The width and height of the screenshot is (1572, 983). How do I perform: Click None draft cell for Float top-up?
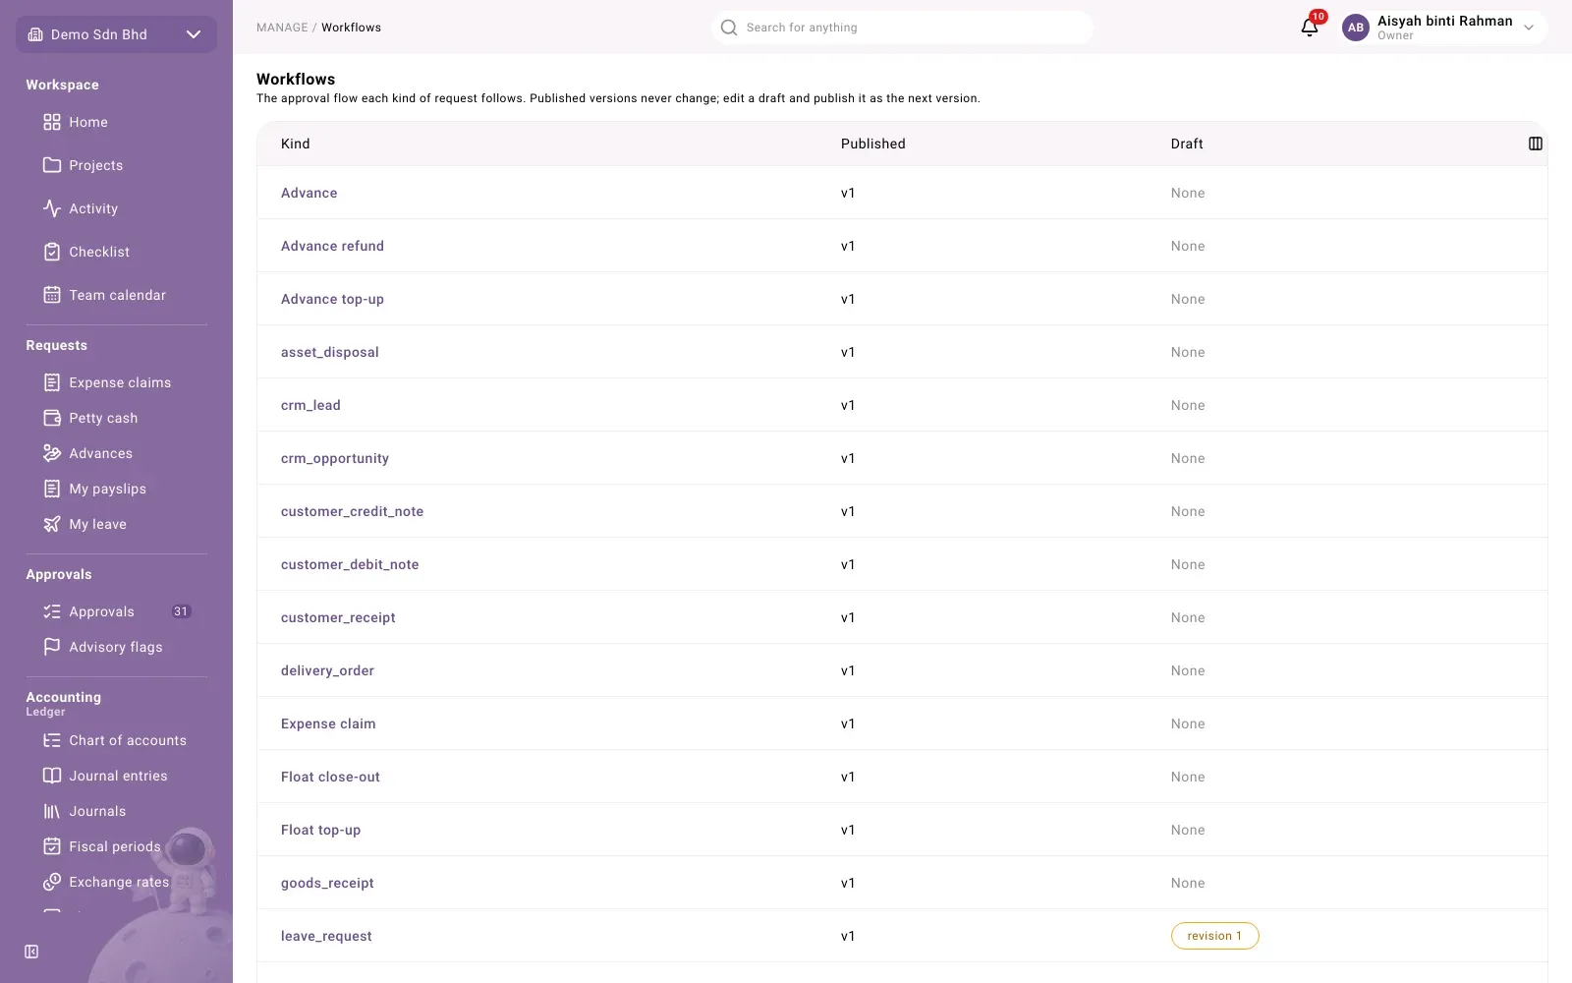1188,830
